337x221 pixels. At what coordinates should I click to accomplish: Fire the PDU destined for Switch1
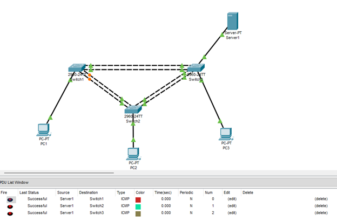pyautogui.click(x=10, y=199)
